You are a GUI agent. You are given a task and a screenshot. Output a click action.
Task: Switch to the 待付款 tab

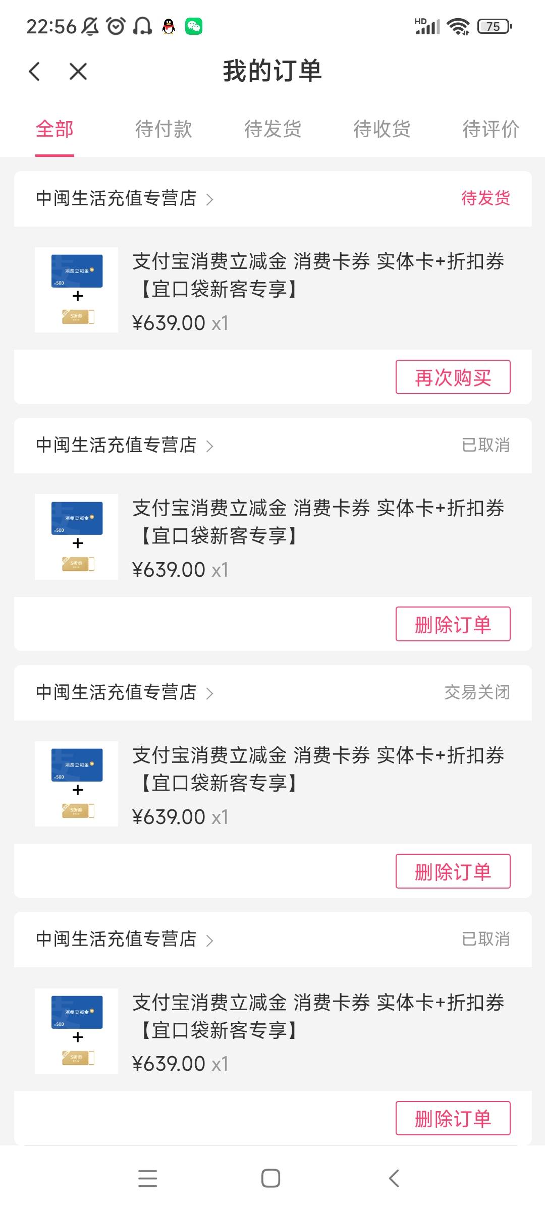click(x=163, y=129)
